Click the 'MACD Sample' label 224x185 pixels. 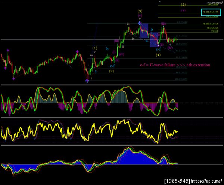214,3
